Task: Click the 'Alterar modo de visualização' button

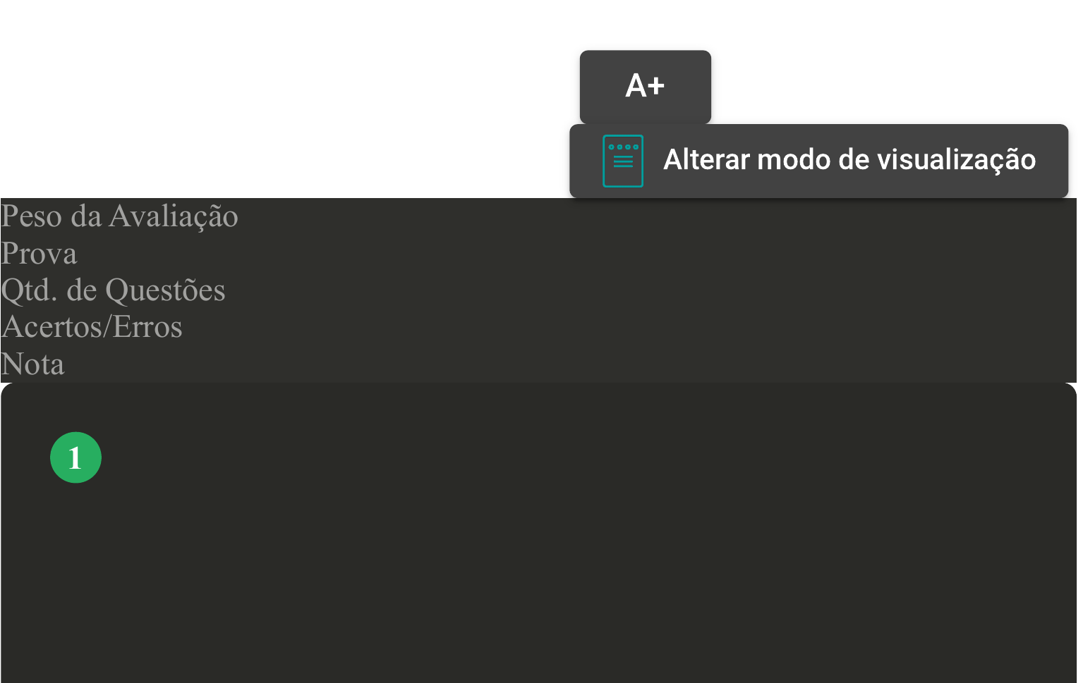Action: 818,161
